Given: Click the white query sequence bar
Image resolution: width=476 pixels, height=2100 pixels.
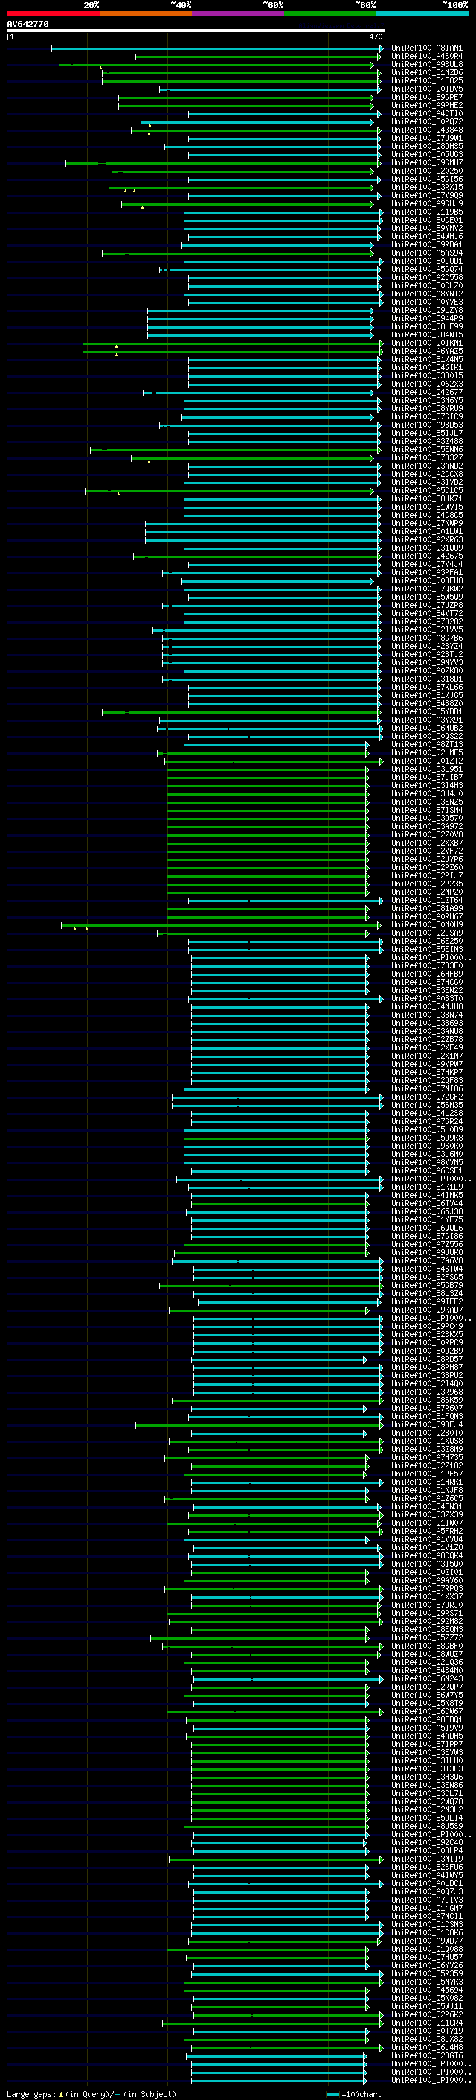Looking at the screenshot, I should pos(196,31).
